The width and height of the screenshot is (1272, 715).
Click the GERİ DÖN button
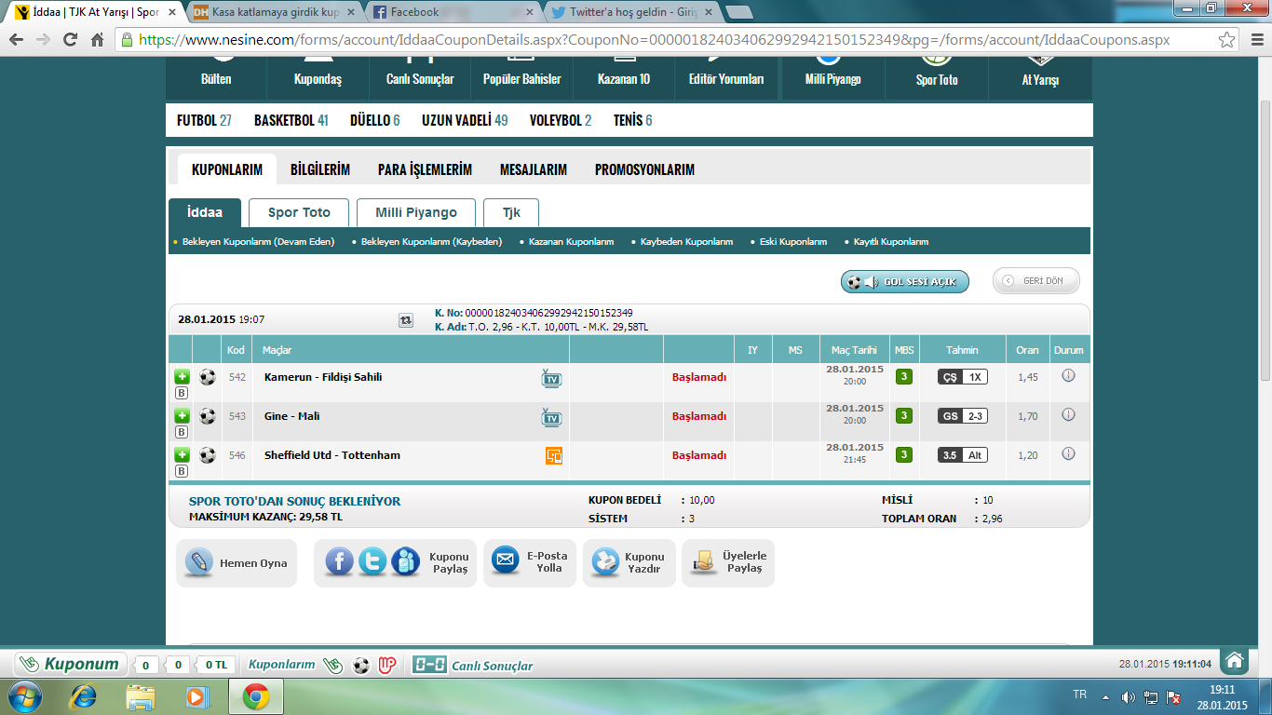1036,280
